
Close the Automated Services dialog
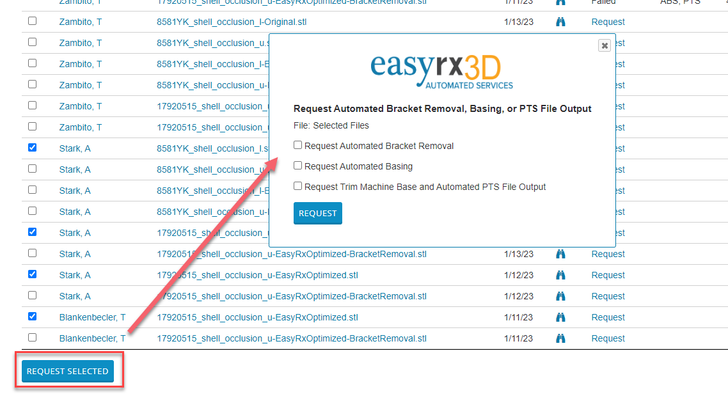point(605,45)
